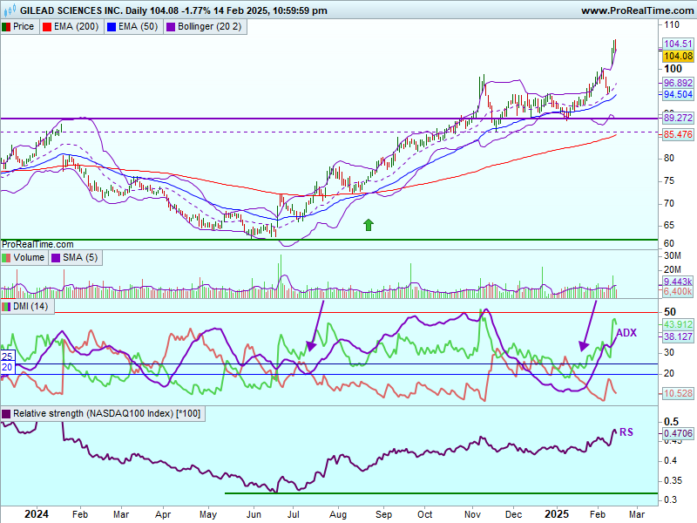Click the DMI (14) multicolor icon
This screenshot has height=523, width=697.
coord(7,307)
